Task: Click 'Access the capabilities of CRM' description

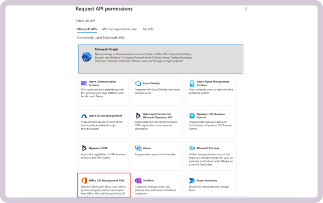Action: pyautogui.click(x=103, y=156)
